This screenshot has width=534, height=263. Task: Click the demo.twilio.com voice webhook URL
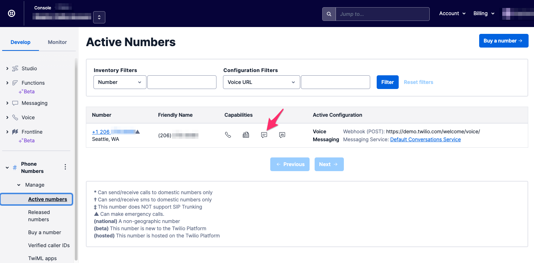(x=433, y=131)
